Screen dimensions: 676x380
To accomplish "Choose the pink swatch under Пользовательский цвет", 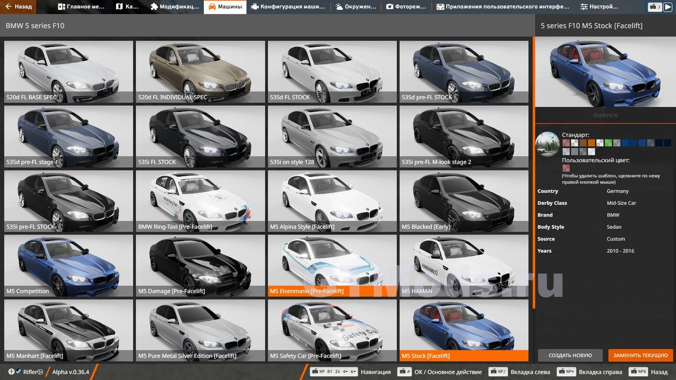I will coord(566,168).
